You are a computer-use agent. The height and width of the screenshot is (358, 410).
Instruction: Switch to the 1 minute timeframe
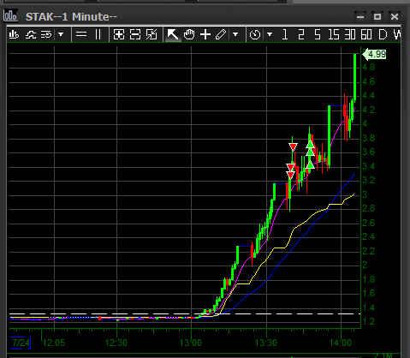point(285,34)
